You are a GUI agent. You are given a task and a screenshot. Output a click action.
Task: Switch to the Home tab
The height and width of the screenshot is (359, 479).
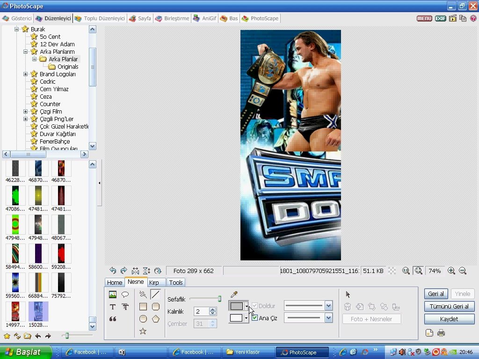pyautogui.click(x=115, y=282)
